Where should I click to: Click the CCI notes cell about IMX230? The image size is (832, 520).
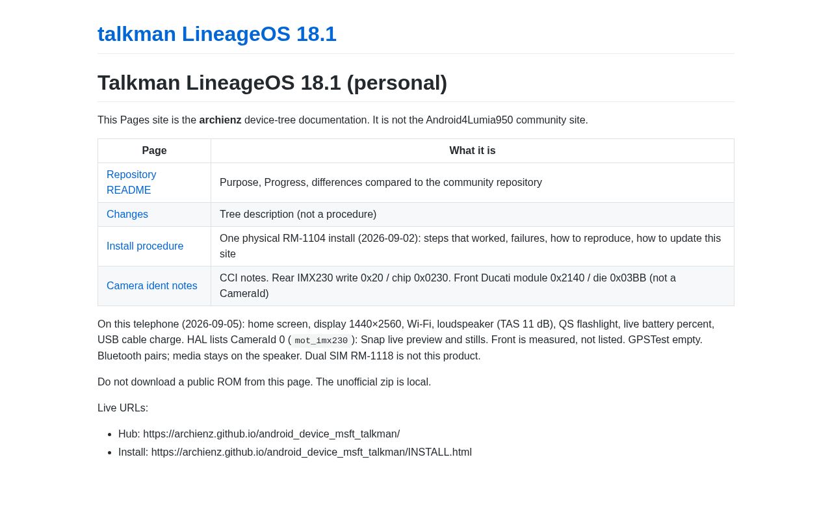click(473, 286)
